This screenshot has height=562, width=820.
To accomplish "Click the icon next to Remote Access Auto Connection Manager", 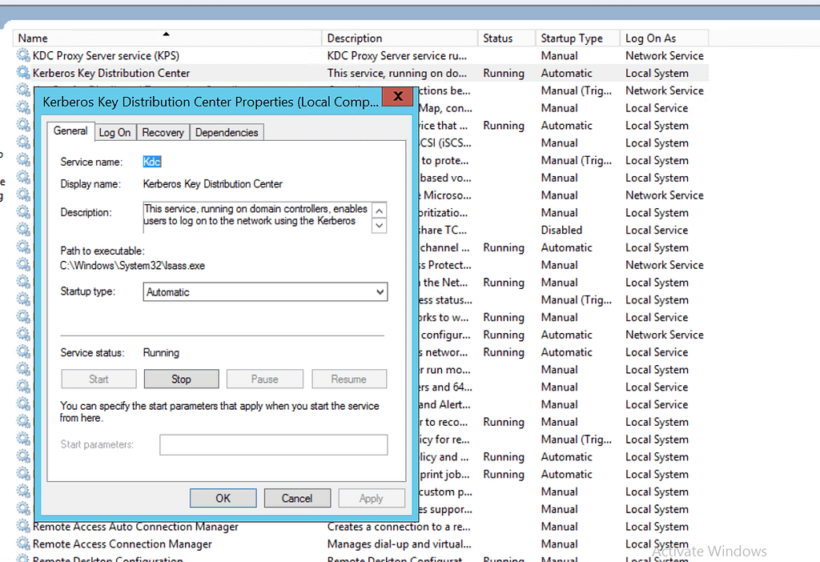I will point(22,527).
